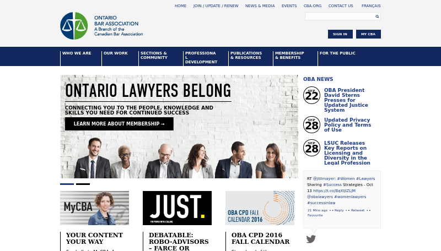Click the Sign In button

point(340,34)
